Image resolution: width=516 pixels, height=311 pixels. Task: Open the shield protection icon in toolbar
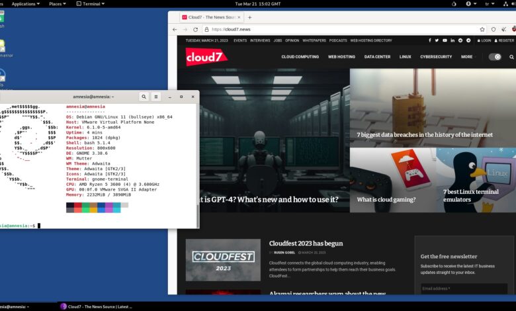tap(494, 29)
